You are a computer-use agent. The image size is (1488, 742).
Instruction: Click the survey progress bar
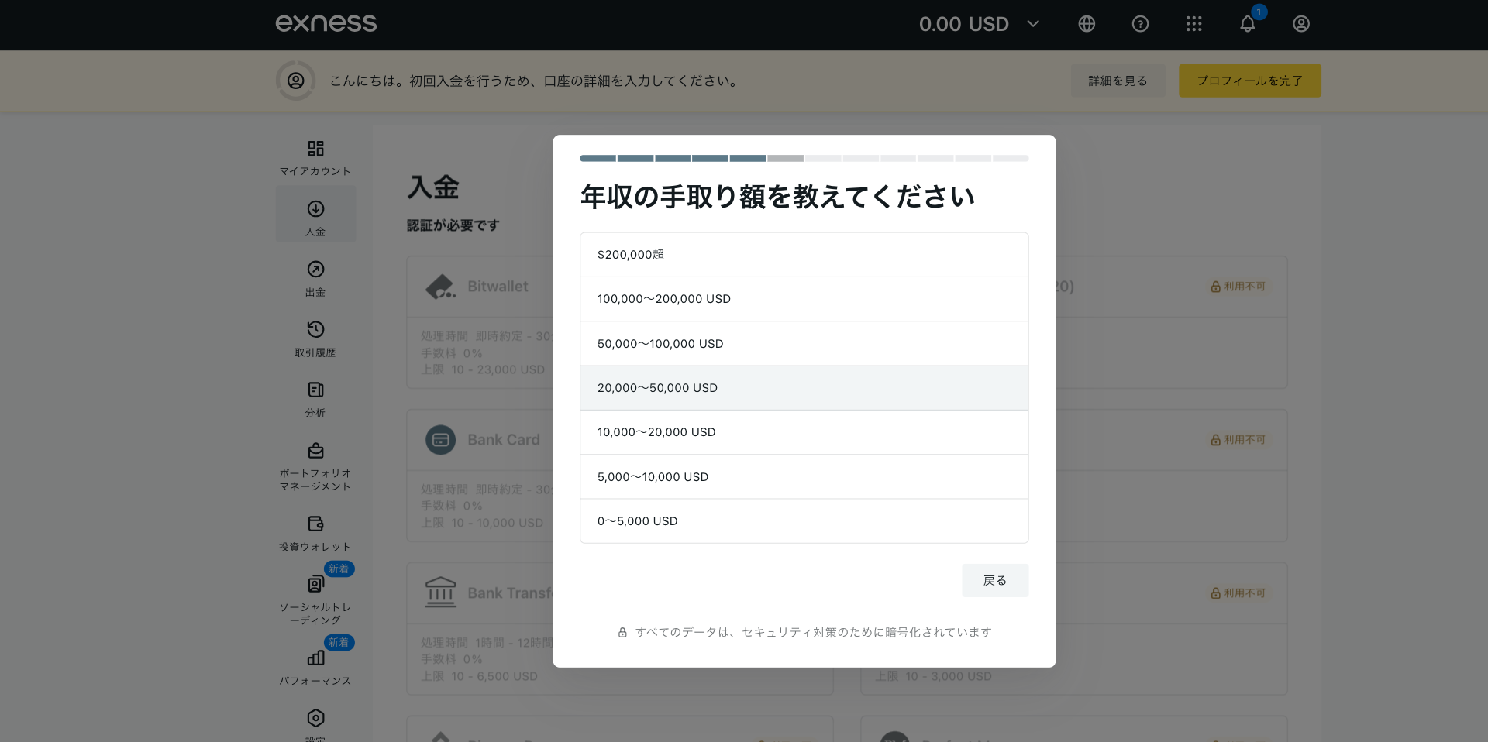804,158
